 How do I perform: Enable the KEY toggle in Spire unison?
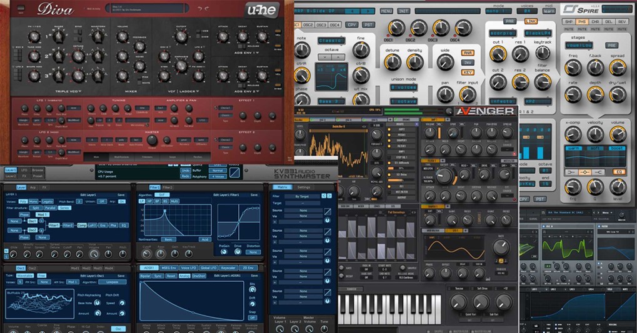coord(467,72)
